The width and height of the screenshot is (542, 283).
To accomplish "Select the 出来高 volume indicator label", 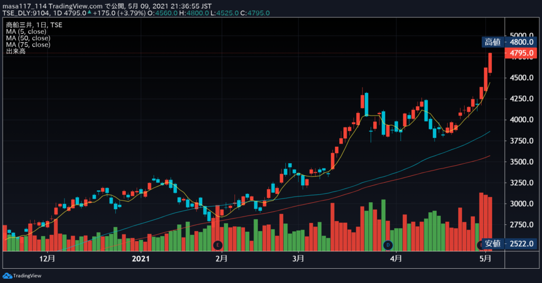I will pos(15,51).
